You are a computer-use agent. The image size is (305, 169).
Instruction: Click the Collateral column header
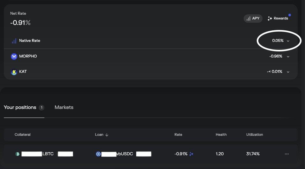pyautogui.click(x=23, y=135)
